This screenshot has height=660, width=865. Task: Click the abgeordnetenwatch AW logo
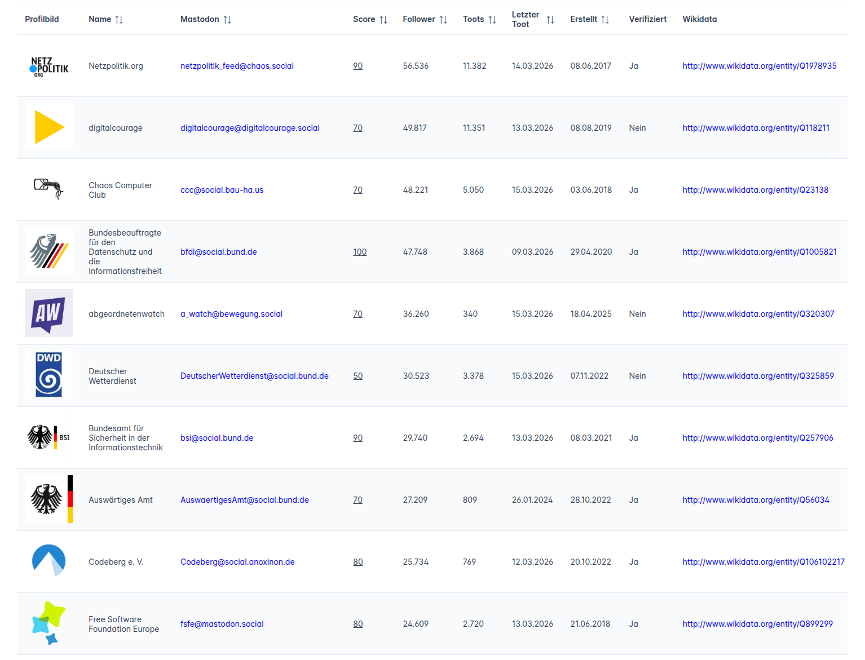48,313
